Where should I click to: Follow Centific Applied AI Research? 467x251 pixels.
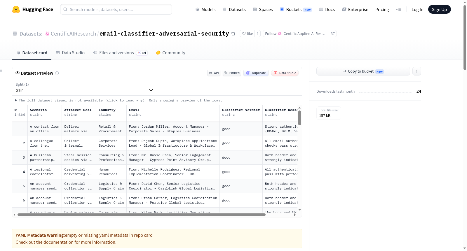(296, 34)
